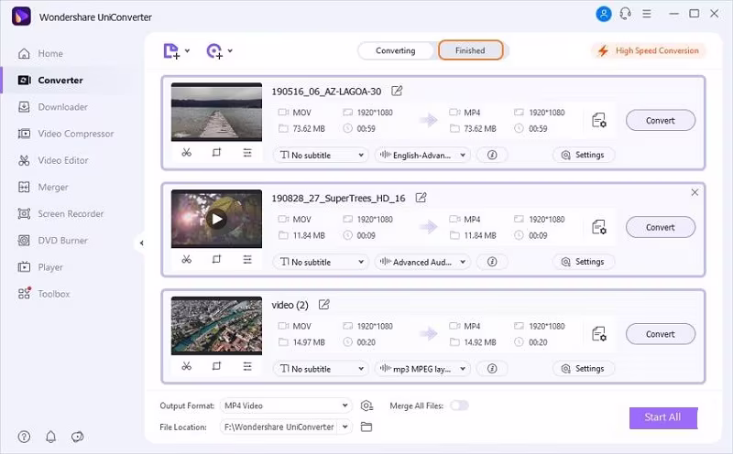Viewport: 733px width, 454px height.
Task: Open effects for AZ-LAGOA-30 video
Action: click(247, 153)
